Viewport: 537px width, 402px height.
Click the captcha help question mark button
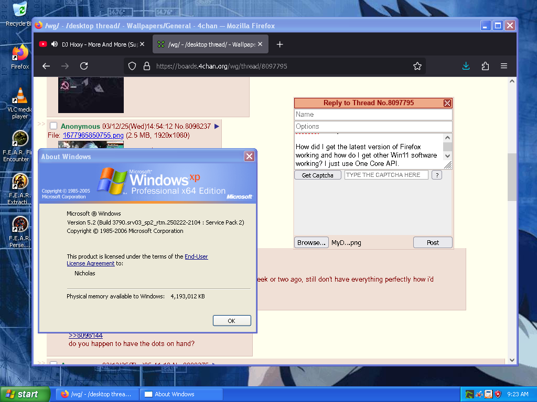(437, 175)
